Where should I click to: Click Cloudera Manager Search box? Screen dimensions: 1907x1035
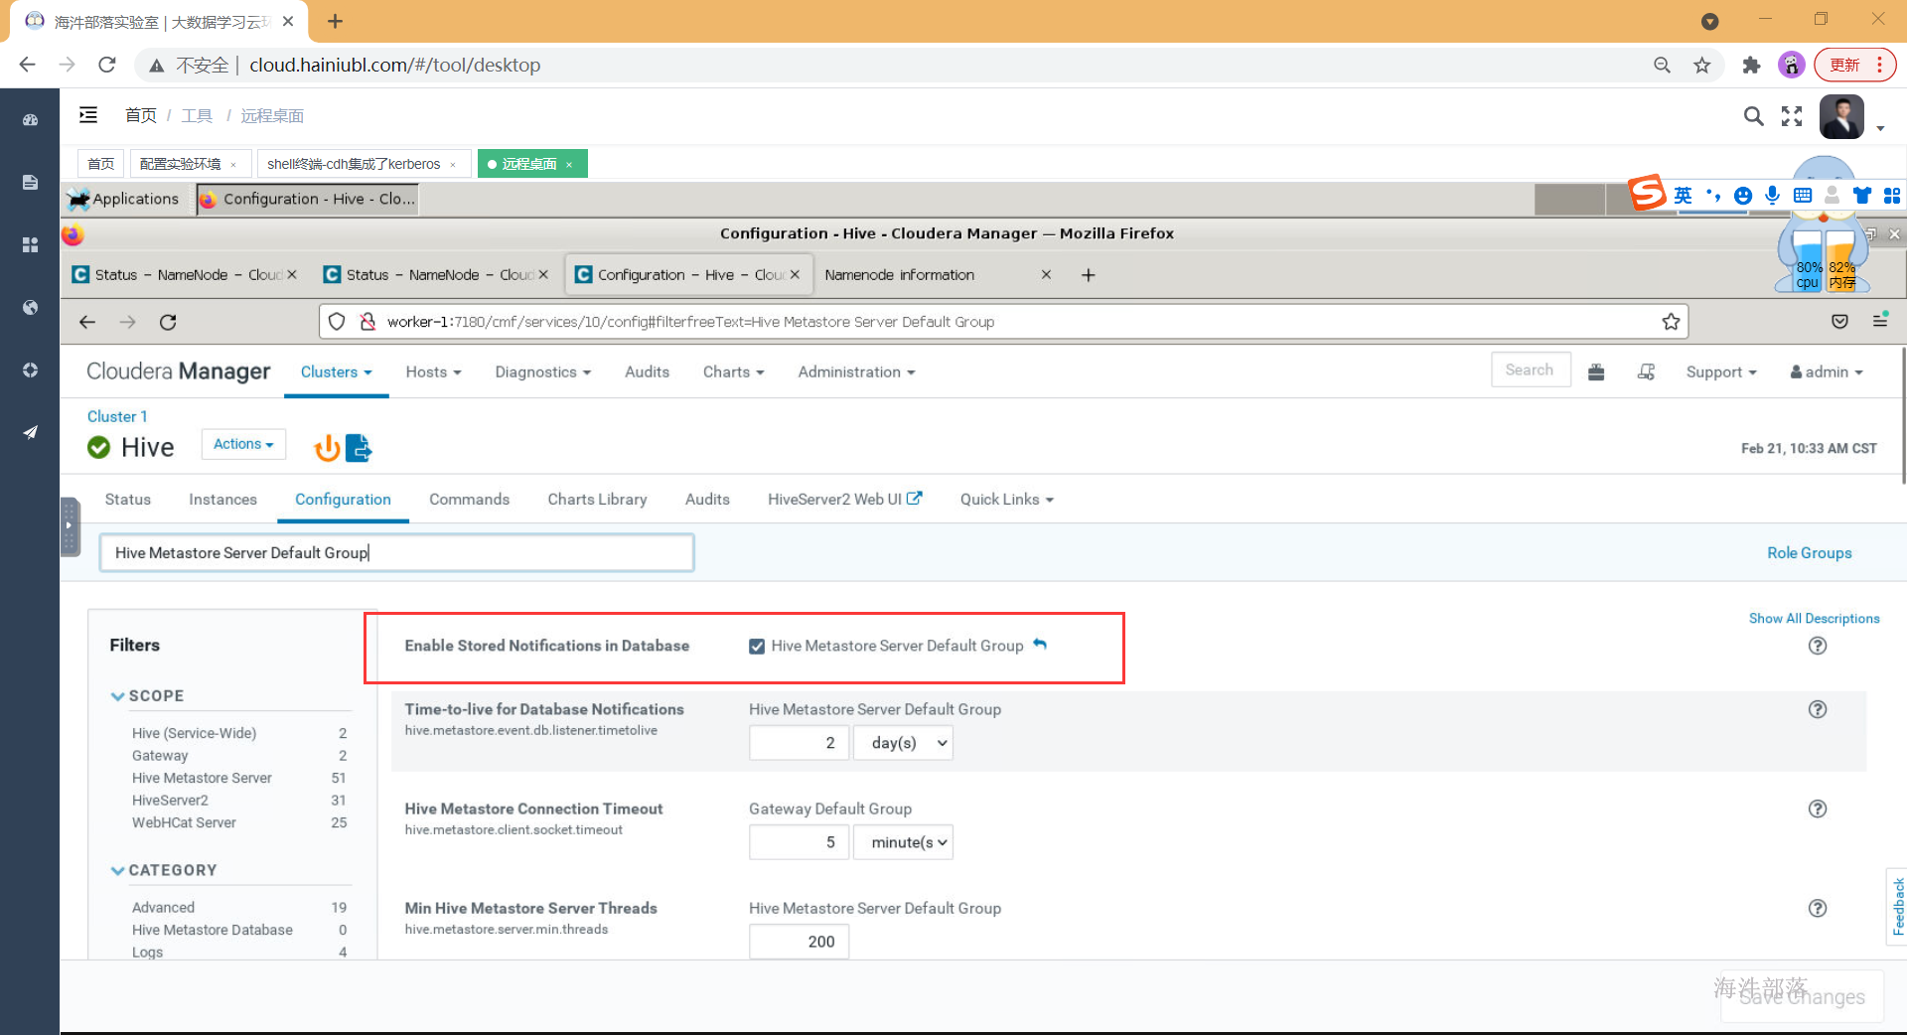pos(1531,370)
